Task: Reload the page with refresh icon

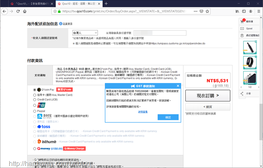Action: (x=18, y=12)
